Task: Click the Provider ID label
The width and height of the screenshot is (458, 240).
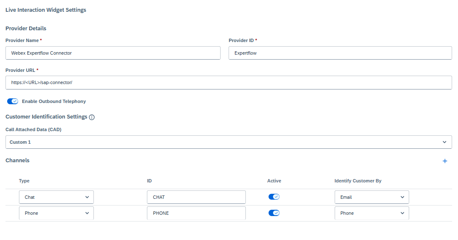Action: tap(241, 40)
